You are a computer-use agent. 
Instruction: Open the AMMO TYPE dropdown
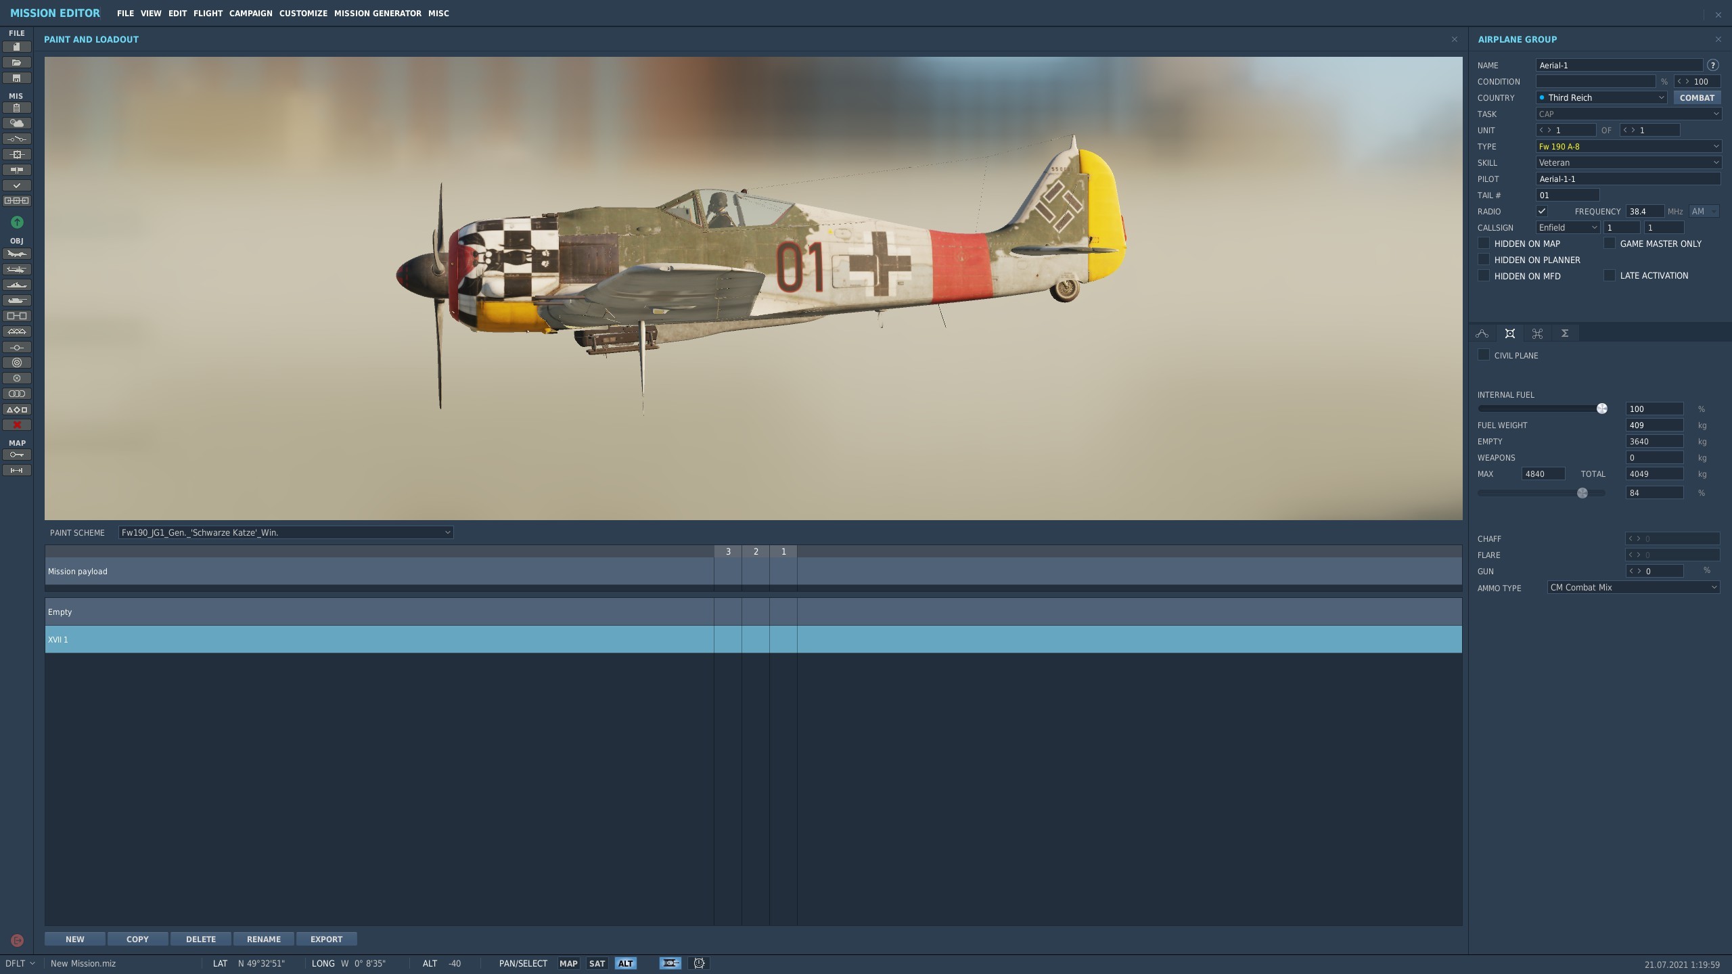[1633, 587]
